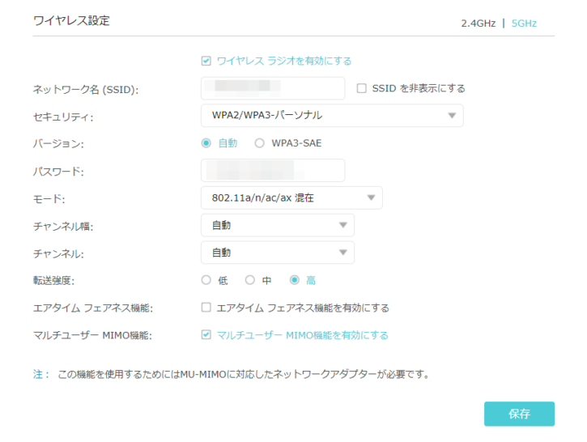This screenshot has height=442, width=587.
Task: Enable エアタイム フェアネス機能 checkbox
Action: [x=206, y=308]
